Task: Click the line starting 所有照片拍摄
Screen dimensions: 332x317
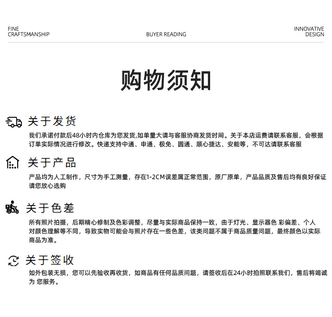Action: [x=172, y=222]
